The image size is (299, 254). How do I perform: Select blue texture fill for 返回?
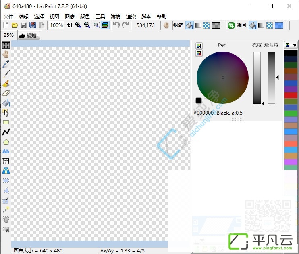pos(279,25)
